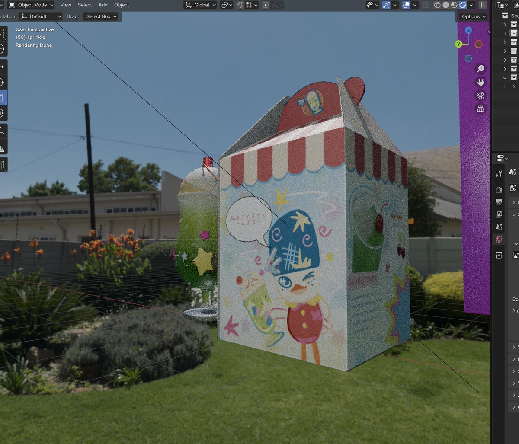Click the "User Perspective" viewport text
Viewport: 519px width, 444px height.
coord(35,29)
